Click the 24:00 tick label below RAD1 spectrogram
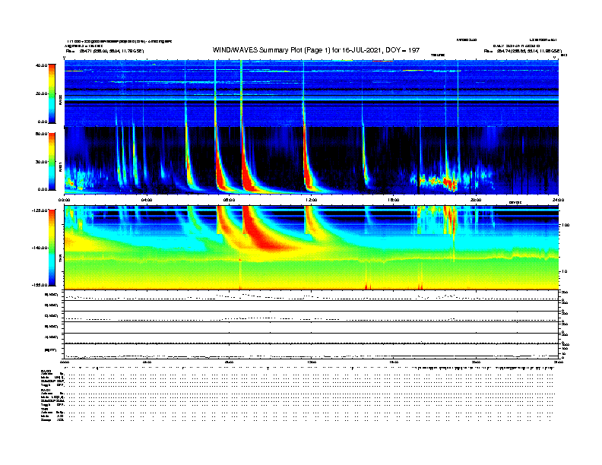 click(x=558, y=200)
